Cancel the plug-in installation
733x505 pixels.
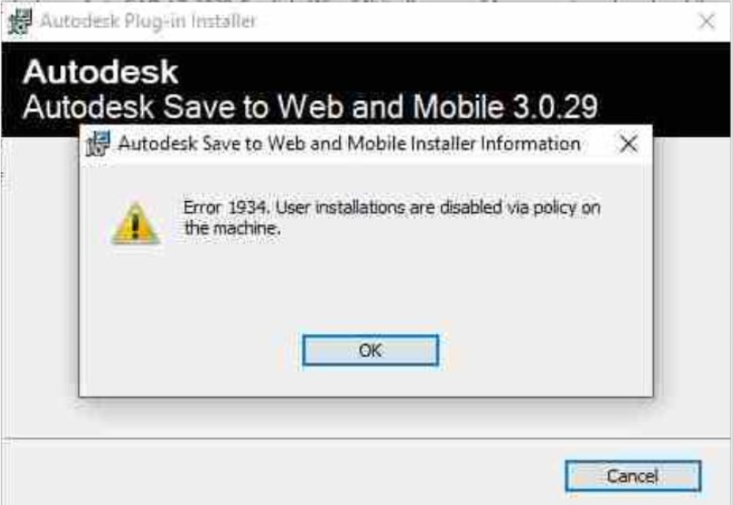tap(633, 476)
